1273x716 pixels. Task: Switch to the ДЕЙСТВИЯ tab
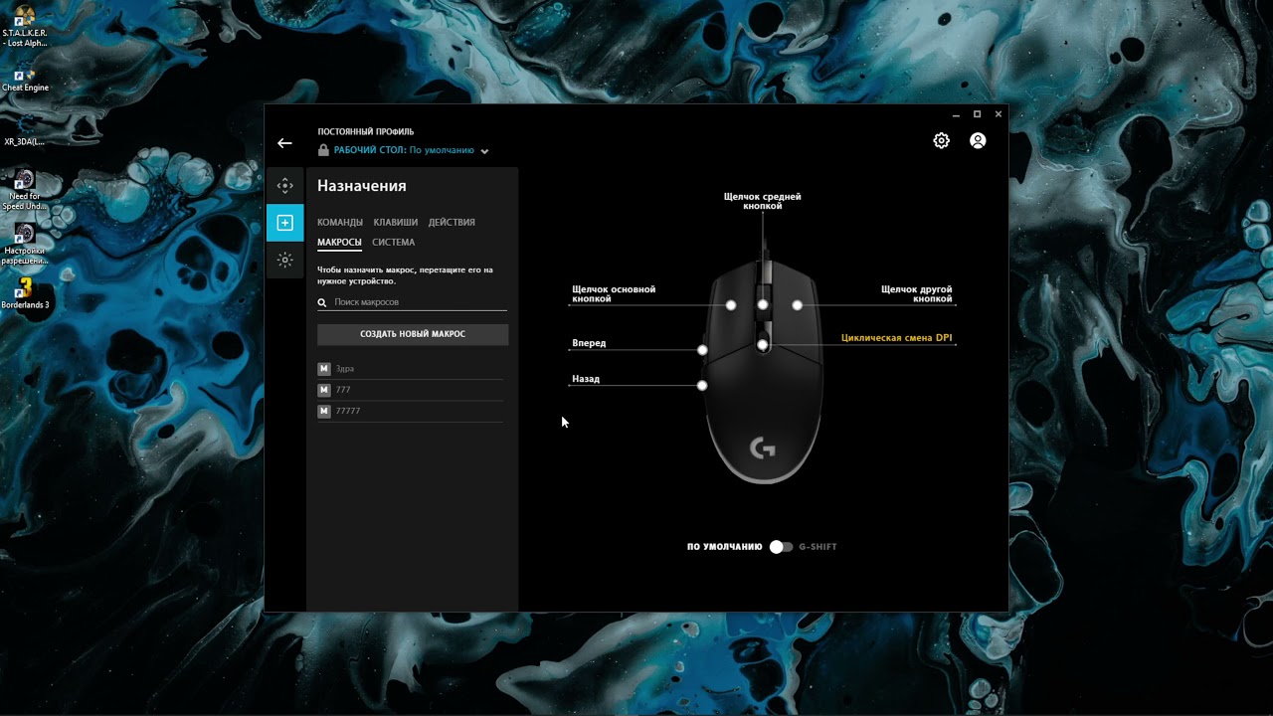[x=452, y=223]
